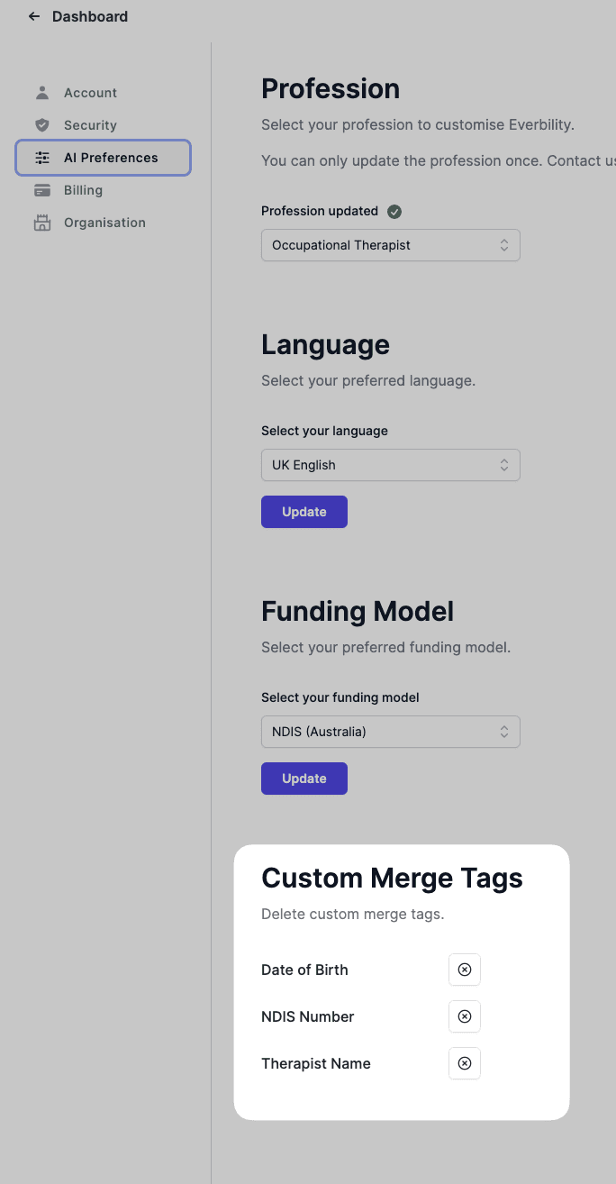
Task: Expand the funding model dropdown showing NDIS Australia
Action: [x=390, y=732]
